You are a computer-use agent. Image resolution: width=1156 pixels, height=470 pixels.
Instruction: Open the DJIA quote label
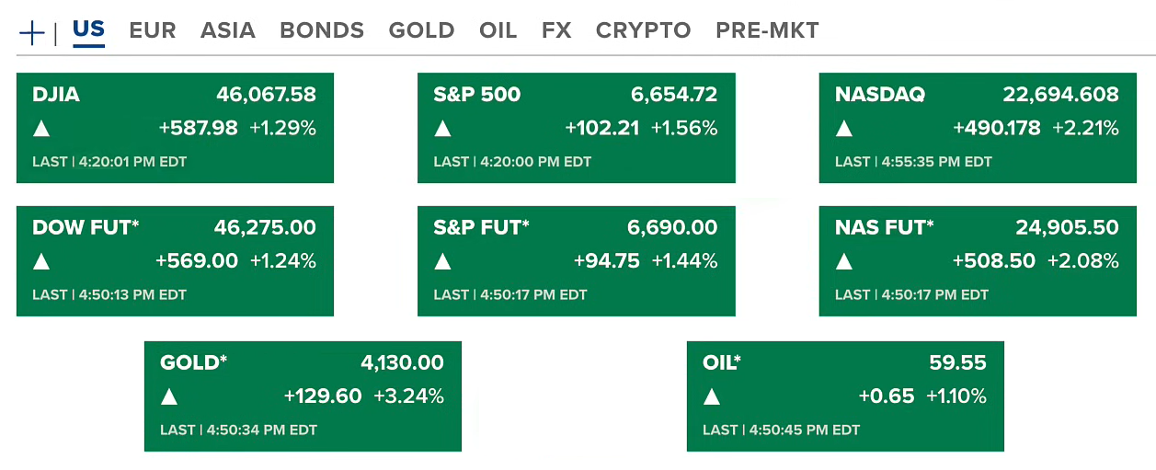(56, 95)
